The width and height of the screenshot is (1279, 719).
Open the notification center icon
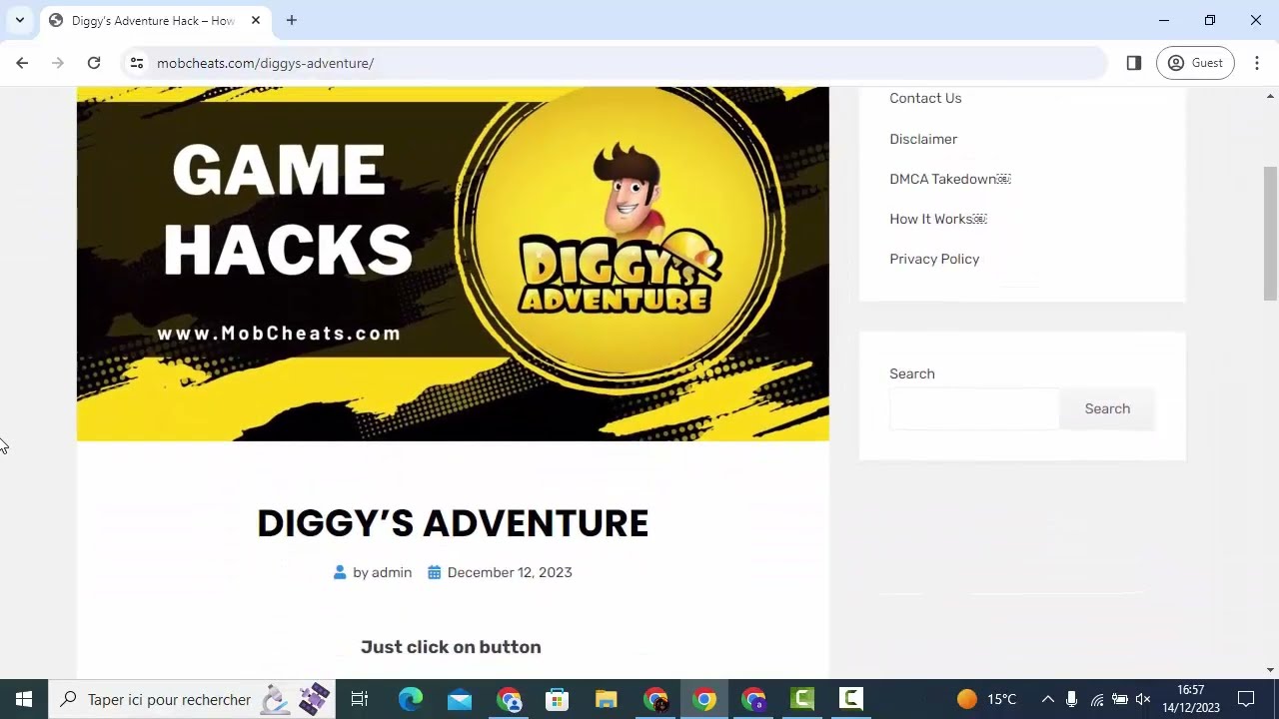[x=1246, y=699]
